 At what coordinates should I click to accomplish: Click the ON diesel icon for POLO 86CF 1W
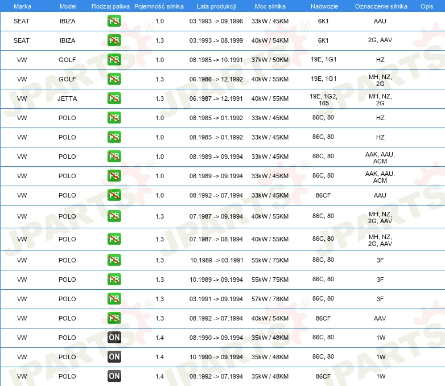[x=114, y=376]
